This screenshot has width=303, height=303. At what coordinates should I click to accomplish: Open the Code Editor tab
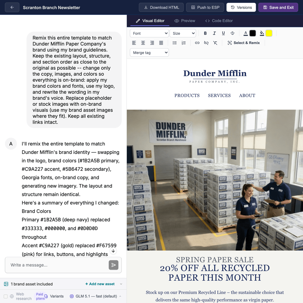click(219, 21)
